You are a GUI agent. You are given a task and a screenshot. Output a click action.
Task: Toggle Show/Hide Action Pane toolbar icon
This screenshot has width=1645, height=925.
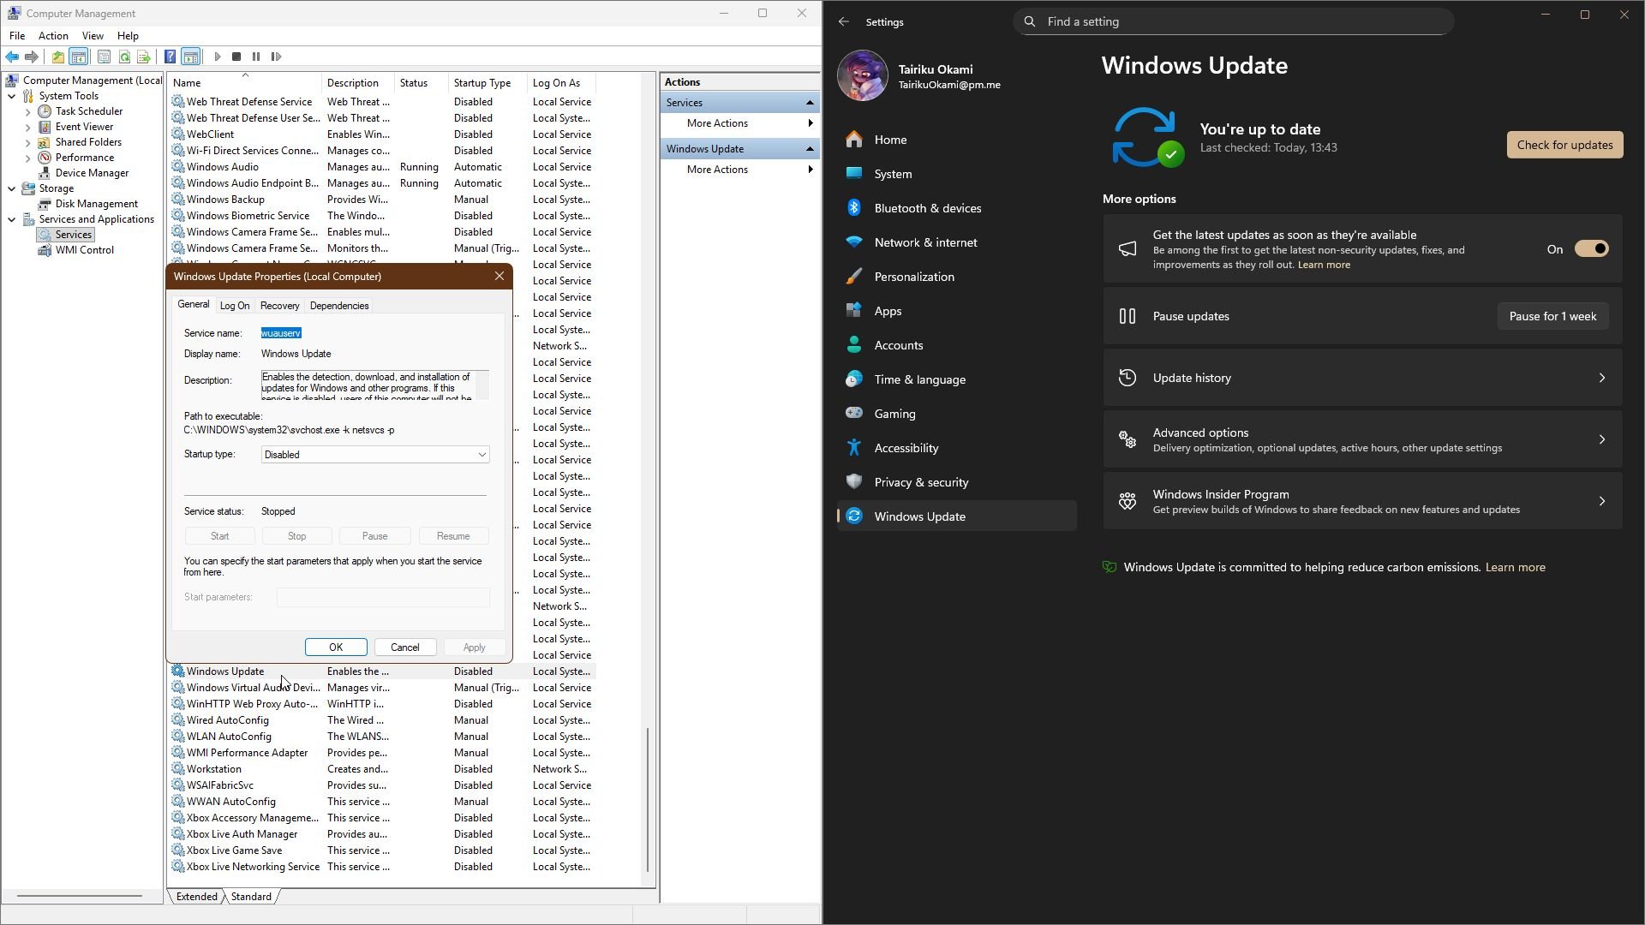pos(191,57)
